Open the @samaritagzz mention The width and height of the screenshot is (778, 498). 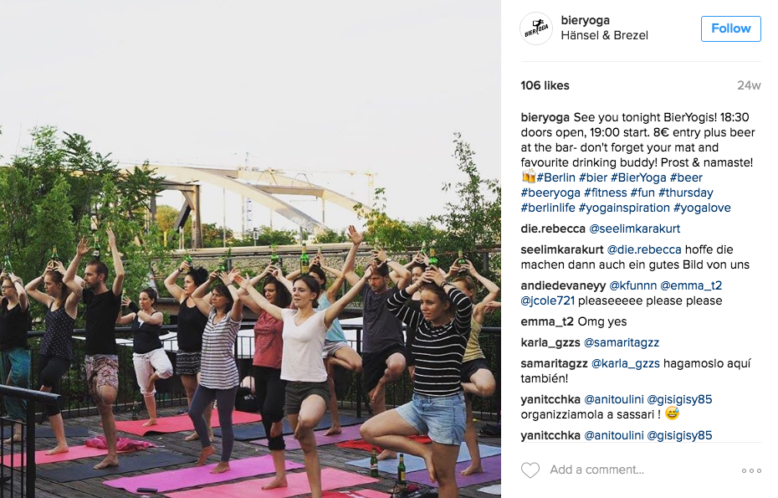(622, 342)
